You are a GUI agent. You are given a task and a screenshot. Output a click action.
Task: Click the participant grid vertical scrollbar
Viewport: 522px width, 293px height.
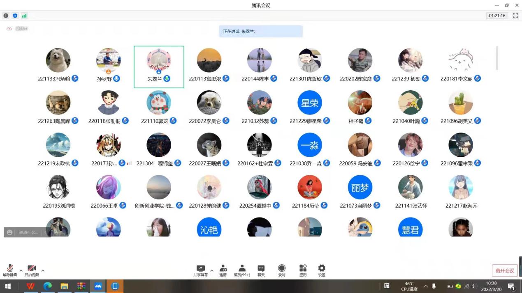497,58
